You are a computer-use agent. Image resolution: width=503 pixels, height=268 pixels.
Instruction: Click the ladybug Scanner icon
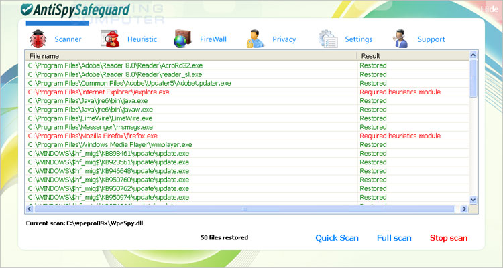pyautogui.click(x=38, y=39)
